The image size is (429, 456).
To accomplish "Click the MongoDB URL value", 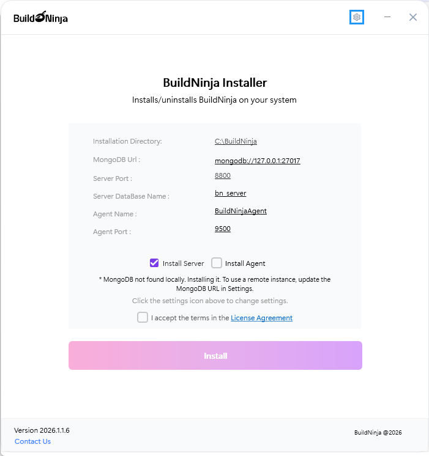I will pos(257,161).
